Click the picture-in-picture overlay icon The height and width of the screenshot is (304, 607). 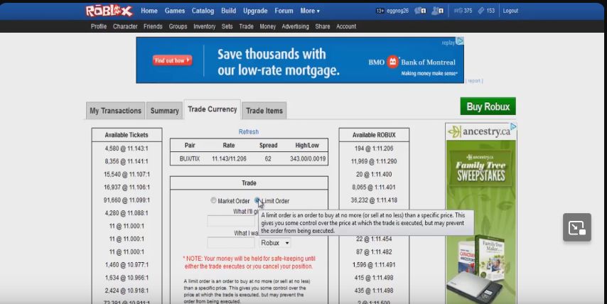click(576, 227)
